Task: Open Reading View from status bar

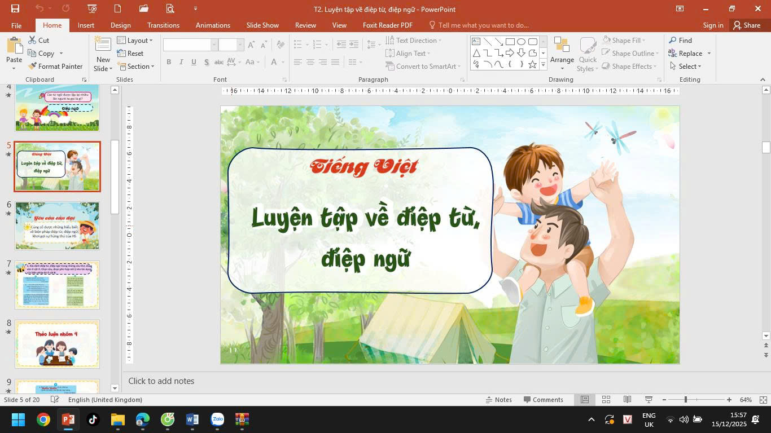Action: (x=627, y=400)
